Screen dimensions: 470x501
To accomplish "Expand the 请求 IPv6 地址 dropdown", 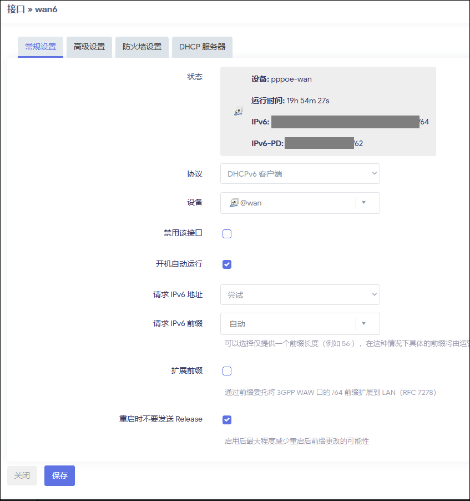I will tap(300, 295).
